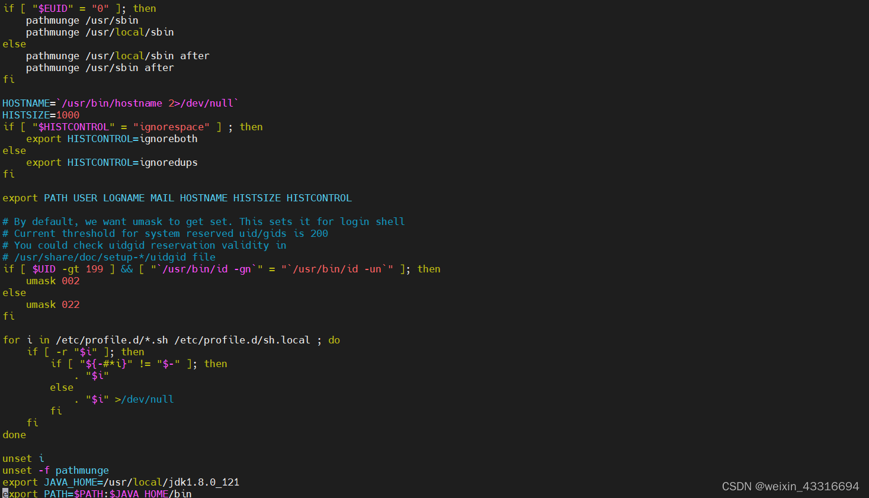Click the 'if [ "$HISTCONTROL" = "ignorespace" ]' line
The image size is (869, 498).
133,127
